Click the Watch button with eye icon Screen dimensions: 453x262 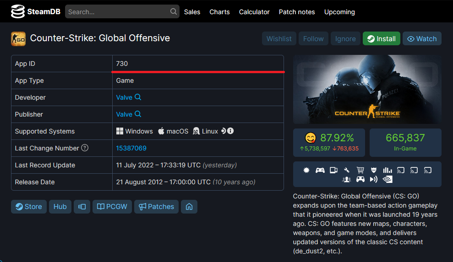pyautogui.click(x=422, y=39)
